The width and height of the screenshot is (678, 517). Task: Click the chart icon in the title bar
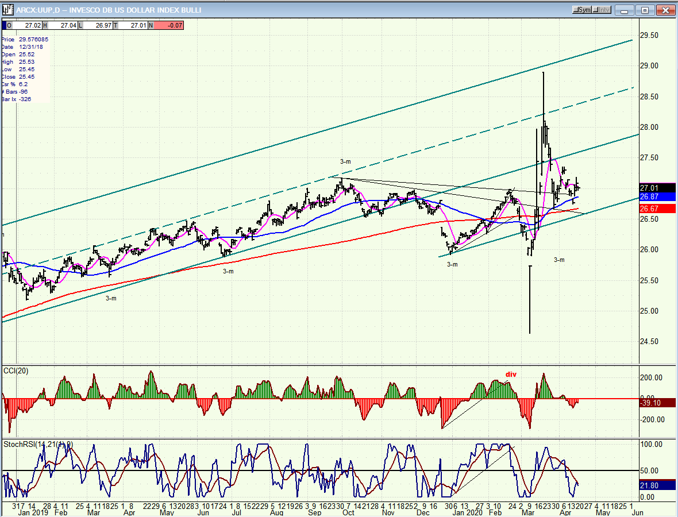(7, 10)
